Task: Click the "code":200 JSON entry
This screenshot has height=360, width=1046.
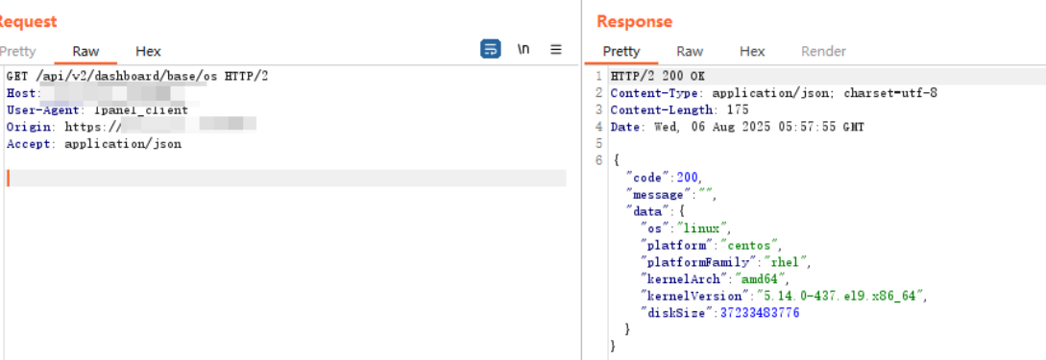Action: point(664,178)
